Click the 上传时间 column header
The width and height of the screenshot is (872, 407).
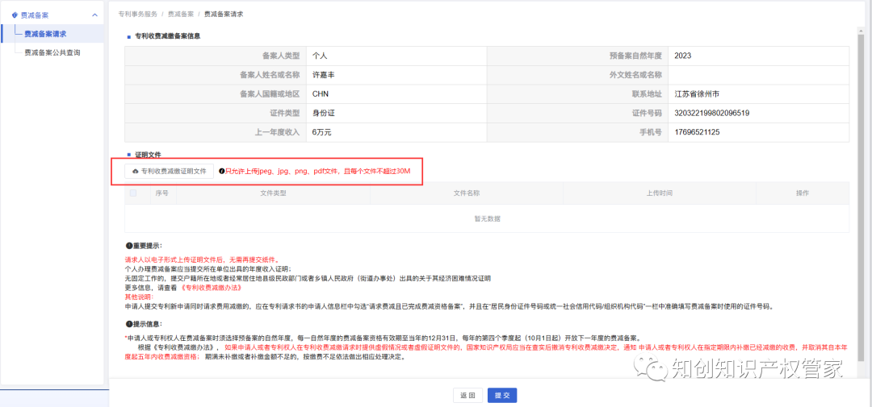pyautogui.click(x=660, y=193)
